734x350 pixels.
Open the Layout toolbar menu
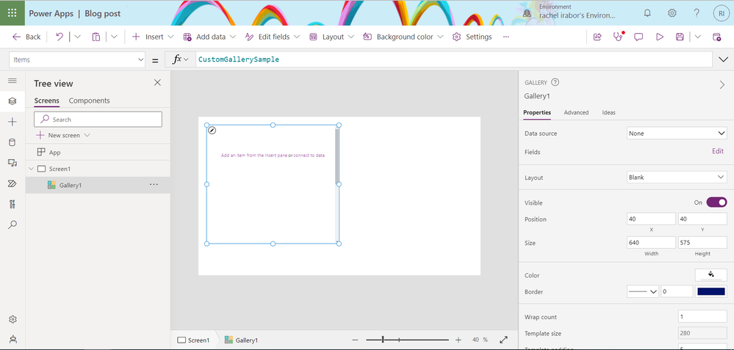(x=332, y=37)
